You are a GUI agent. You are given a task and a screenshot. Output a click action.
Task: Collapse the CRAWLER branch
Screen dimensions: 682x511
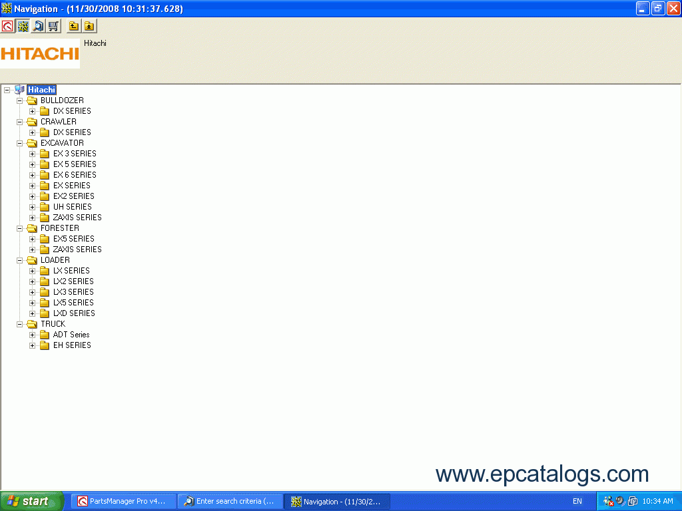click(x=19, y=122)
